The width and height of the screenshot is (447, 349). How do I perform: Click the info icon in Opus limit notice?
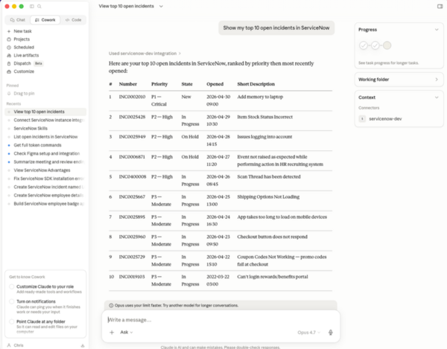point(111,305)
